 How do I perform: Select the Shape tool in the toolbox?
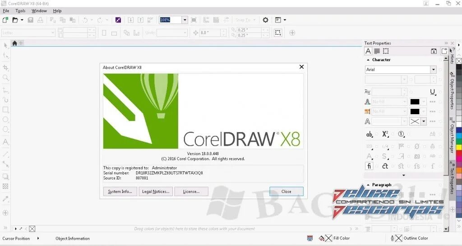point(5,55)
